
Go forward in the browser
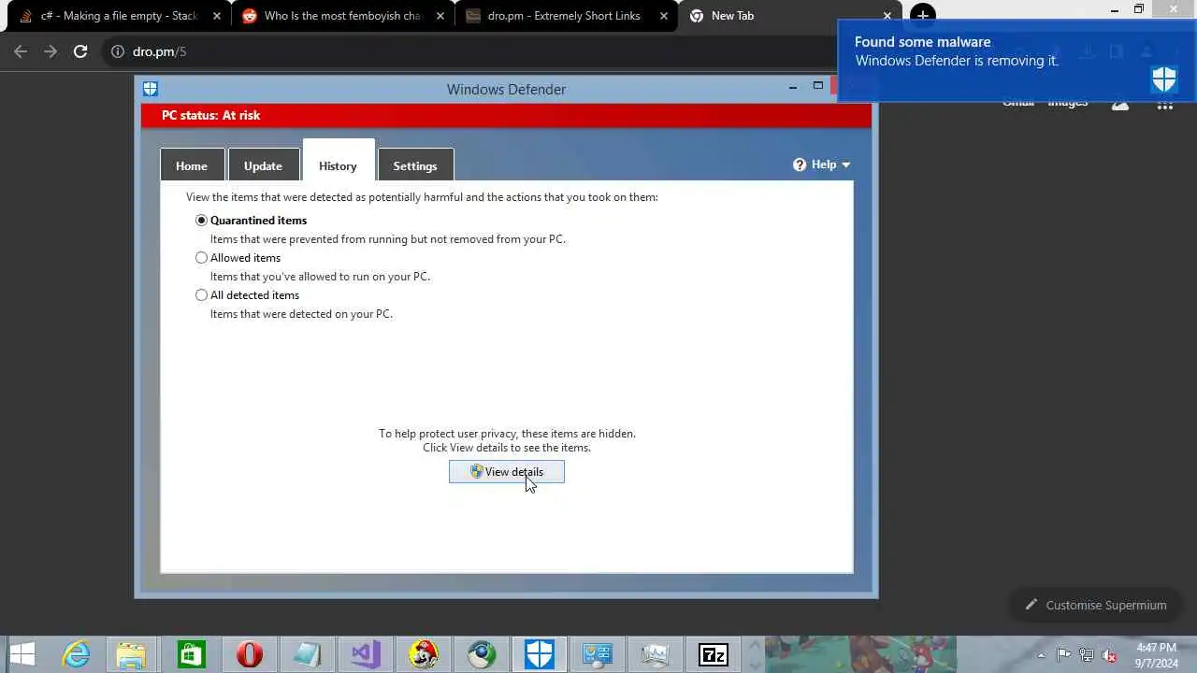pyautogui.click(x=50, y=51)
